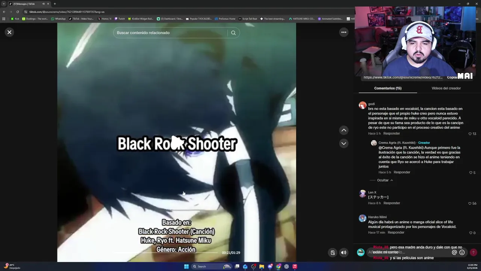Open emoji picker in comment box

click(x=462, y=253)
